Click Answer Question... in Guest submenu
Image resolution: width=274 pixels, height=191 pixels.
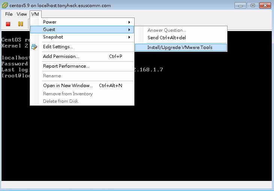tap(181, 30)
